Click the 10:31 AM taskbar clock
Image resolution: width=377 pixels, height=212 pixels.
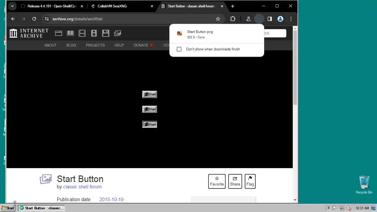click(x=362, y=208)
